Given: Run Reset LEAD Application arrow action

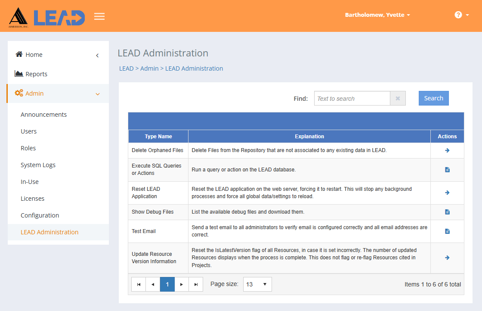Looking at the screenshot, I should (x=447, y=193).
